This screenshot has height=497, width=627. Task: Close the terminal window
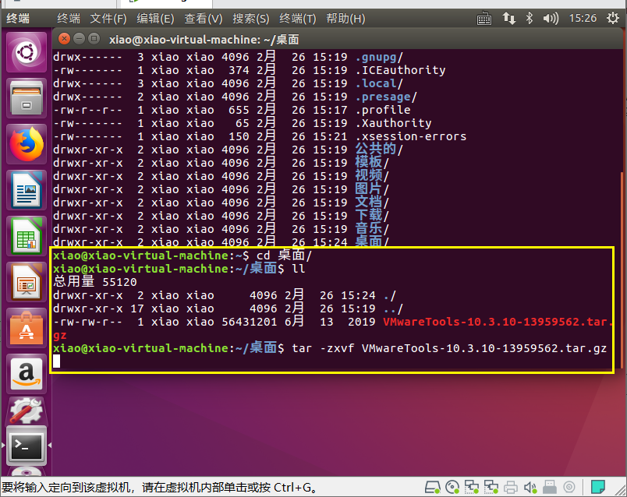pos(64,39)
